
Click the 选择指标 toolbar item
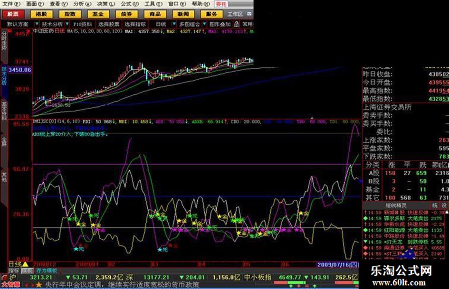[135, 24]
